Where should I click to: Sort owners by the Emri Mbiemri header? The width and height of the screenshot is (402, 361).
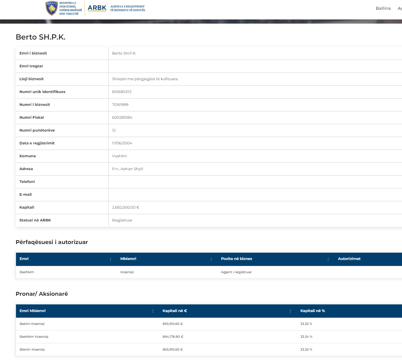[33, 311]
